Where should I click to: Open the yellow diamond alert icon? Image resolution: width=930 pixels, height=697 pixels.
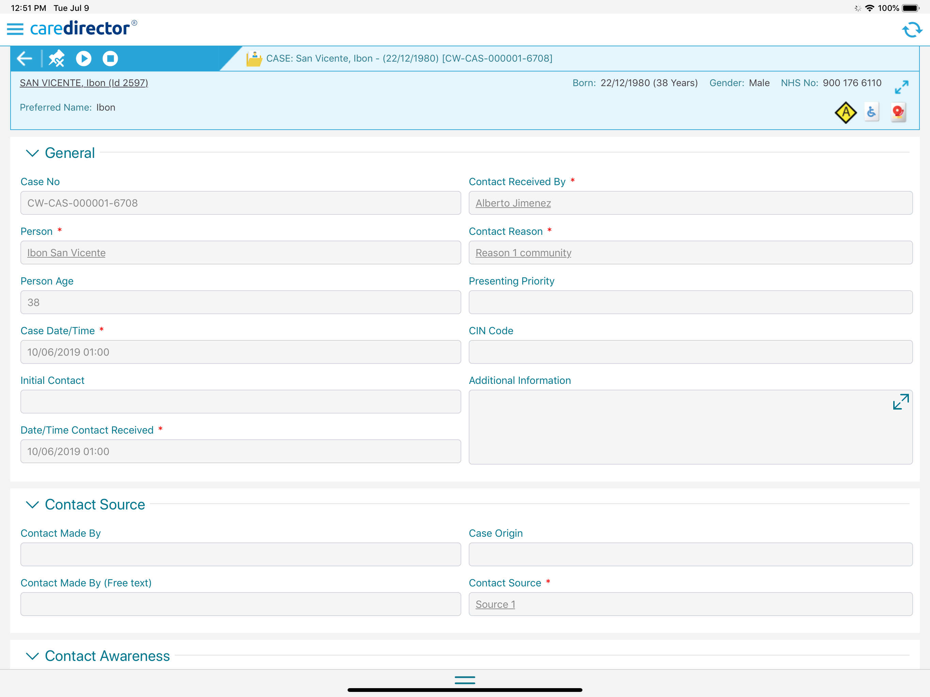tap(846, 113)
